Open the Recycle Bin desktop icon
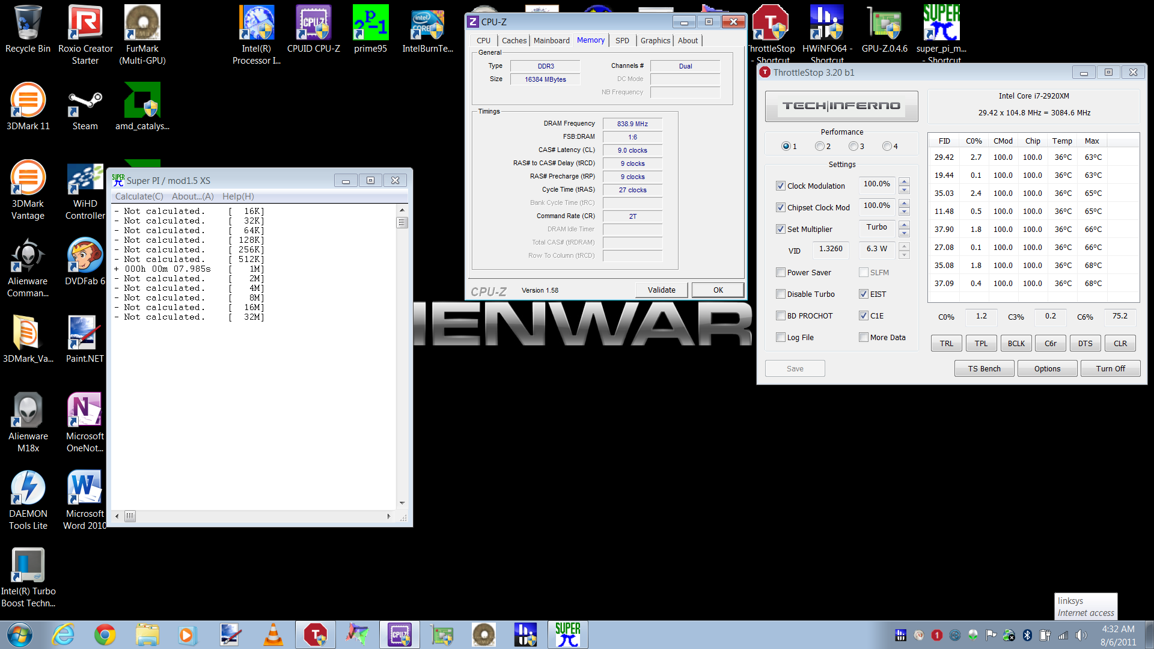Screen dimensions: 1154x649 click(28, 29)
